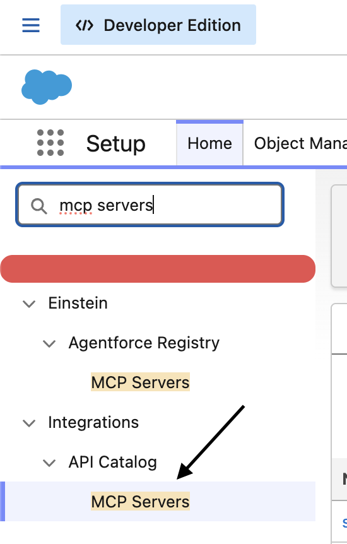Open the hamburger navigation menu
Image resolution: width=347 pixels, height=544 pixels.
pos(31,25)
